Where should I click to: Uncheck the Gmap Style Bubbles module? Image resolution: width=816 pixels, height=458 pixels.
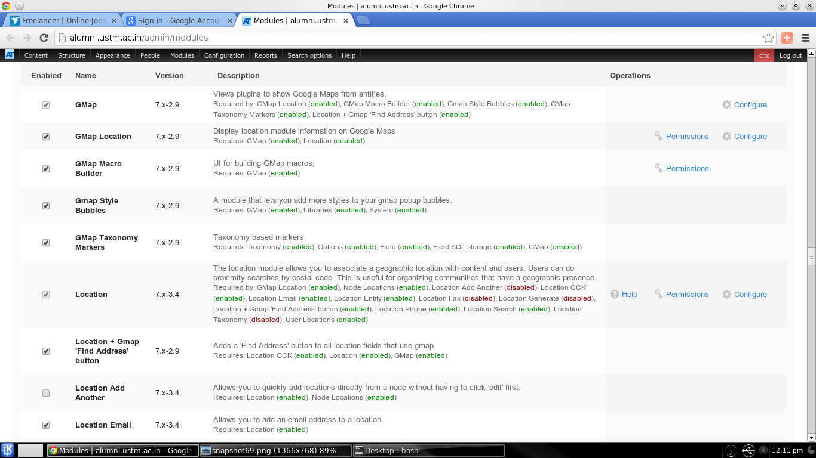46,206
